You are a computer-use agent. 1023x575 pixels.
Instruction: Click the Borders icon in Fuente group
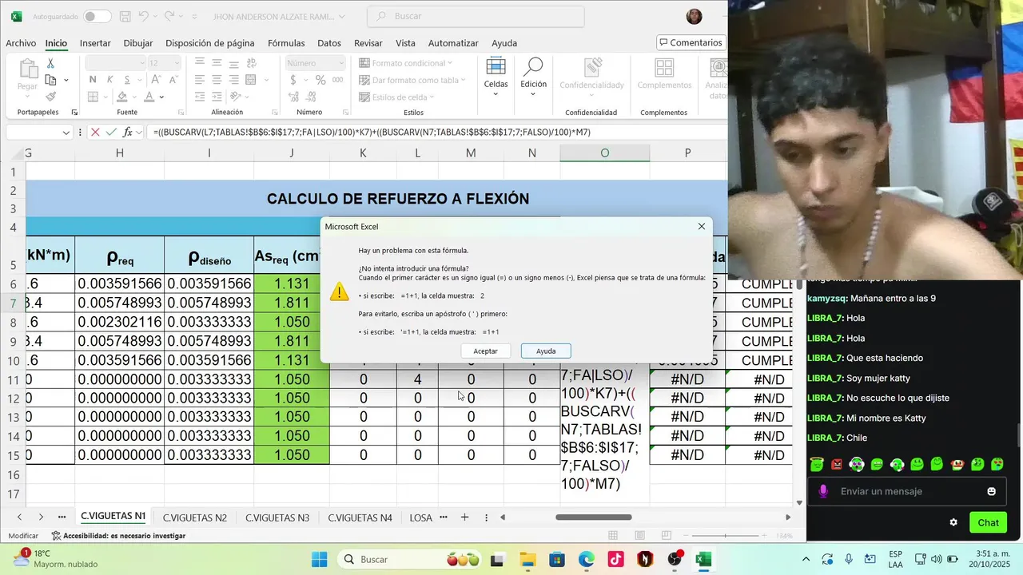pyautogui.click(x=93, y=97)
